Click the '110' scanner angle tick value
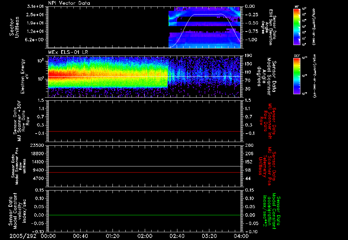The height and width of the screenshot is (240, 348). coord(248,72)
